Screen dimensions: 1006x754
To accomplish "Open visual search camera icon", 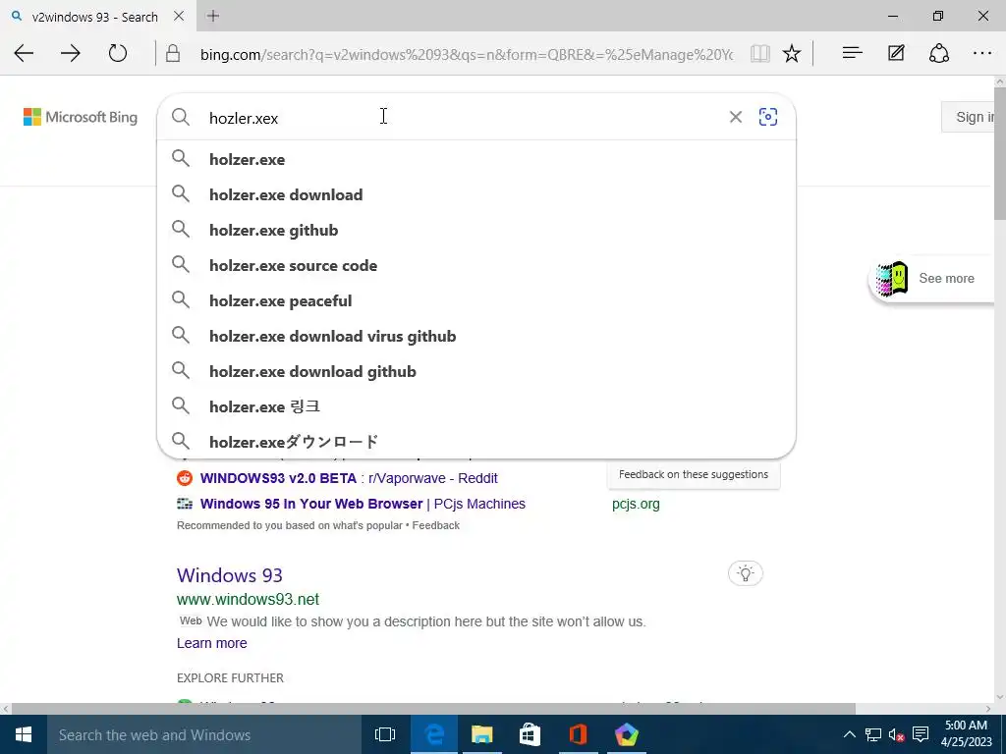I will coord(768,117).
